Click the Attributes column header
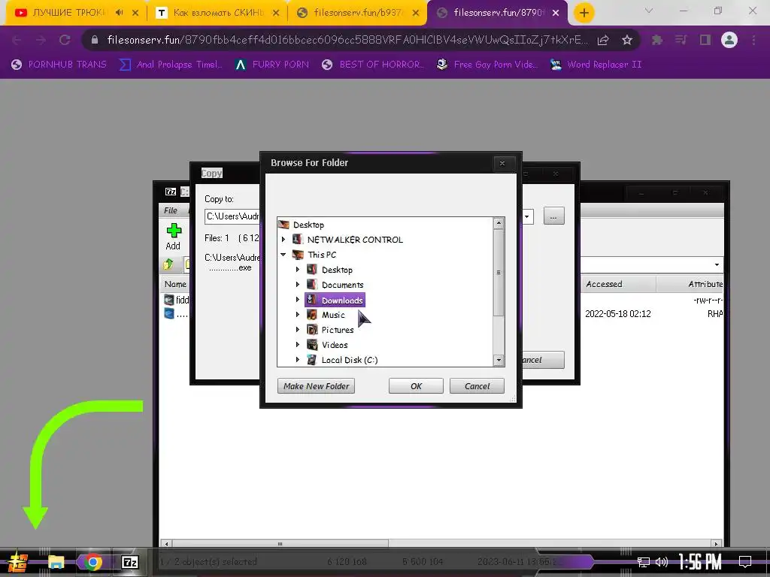770x577 pixels. coord(690,284)
